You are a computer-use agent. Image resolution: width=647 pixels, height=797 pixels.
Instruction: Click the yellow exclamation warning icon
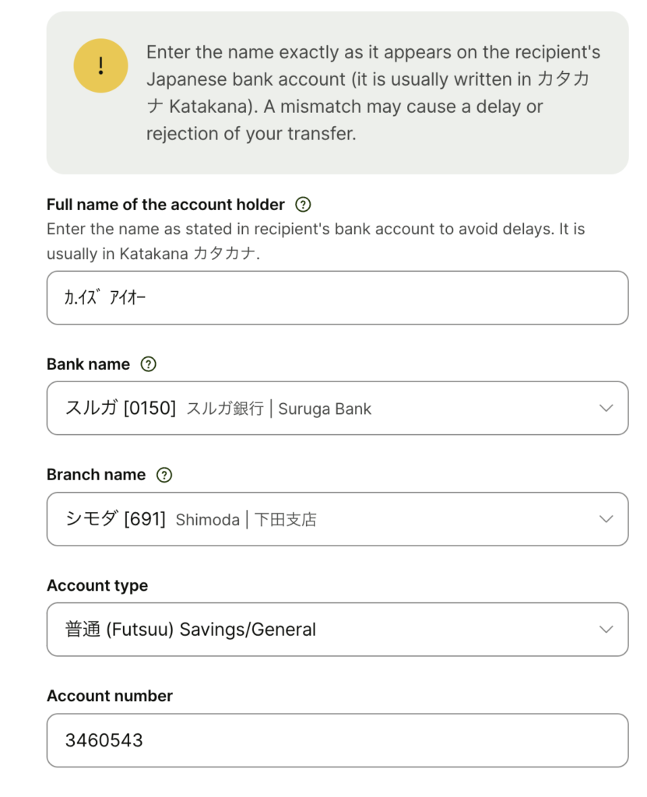click(100, 65)
